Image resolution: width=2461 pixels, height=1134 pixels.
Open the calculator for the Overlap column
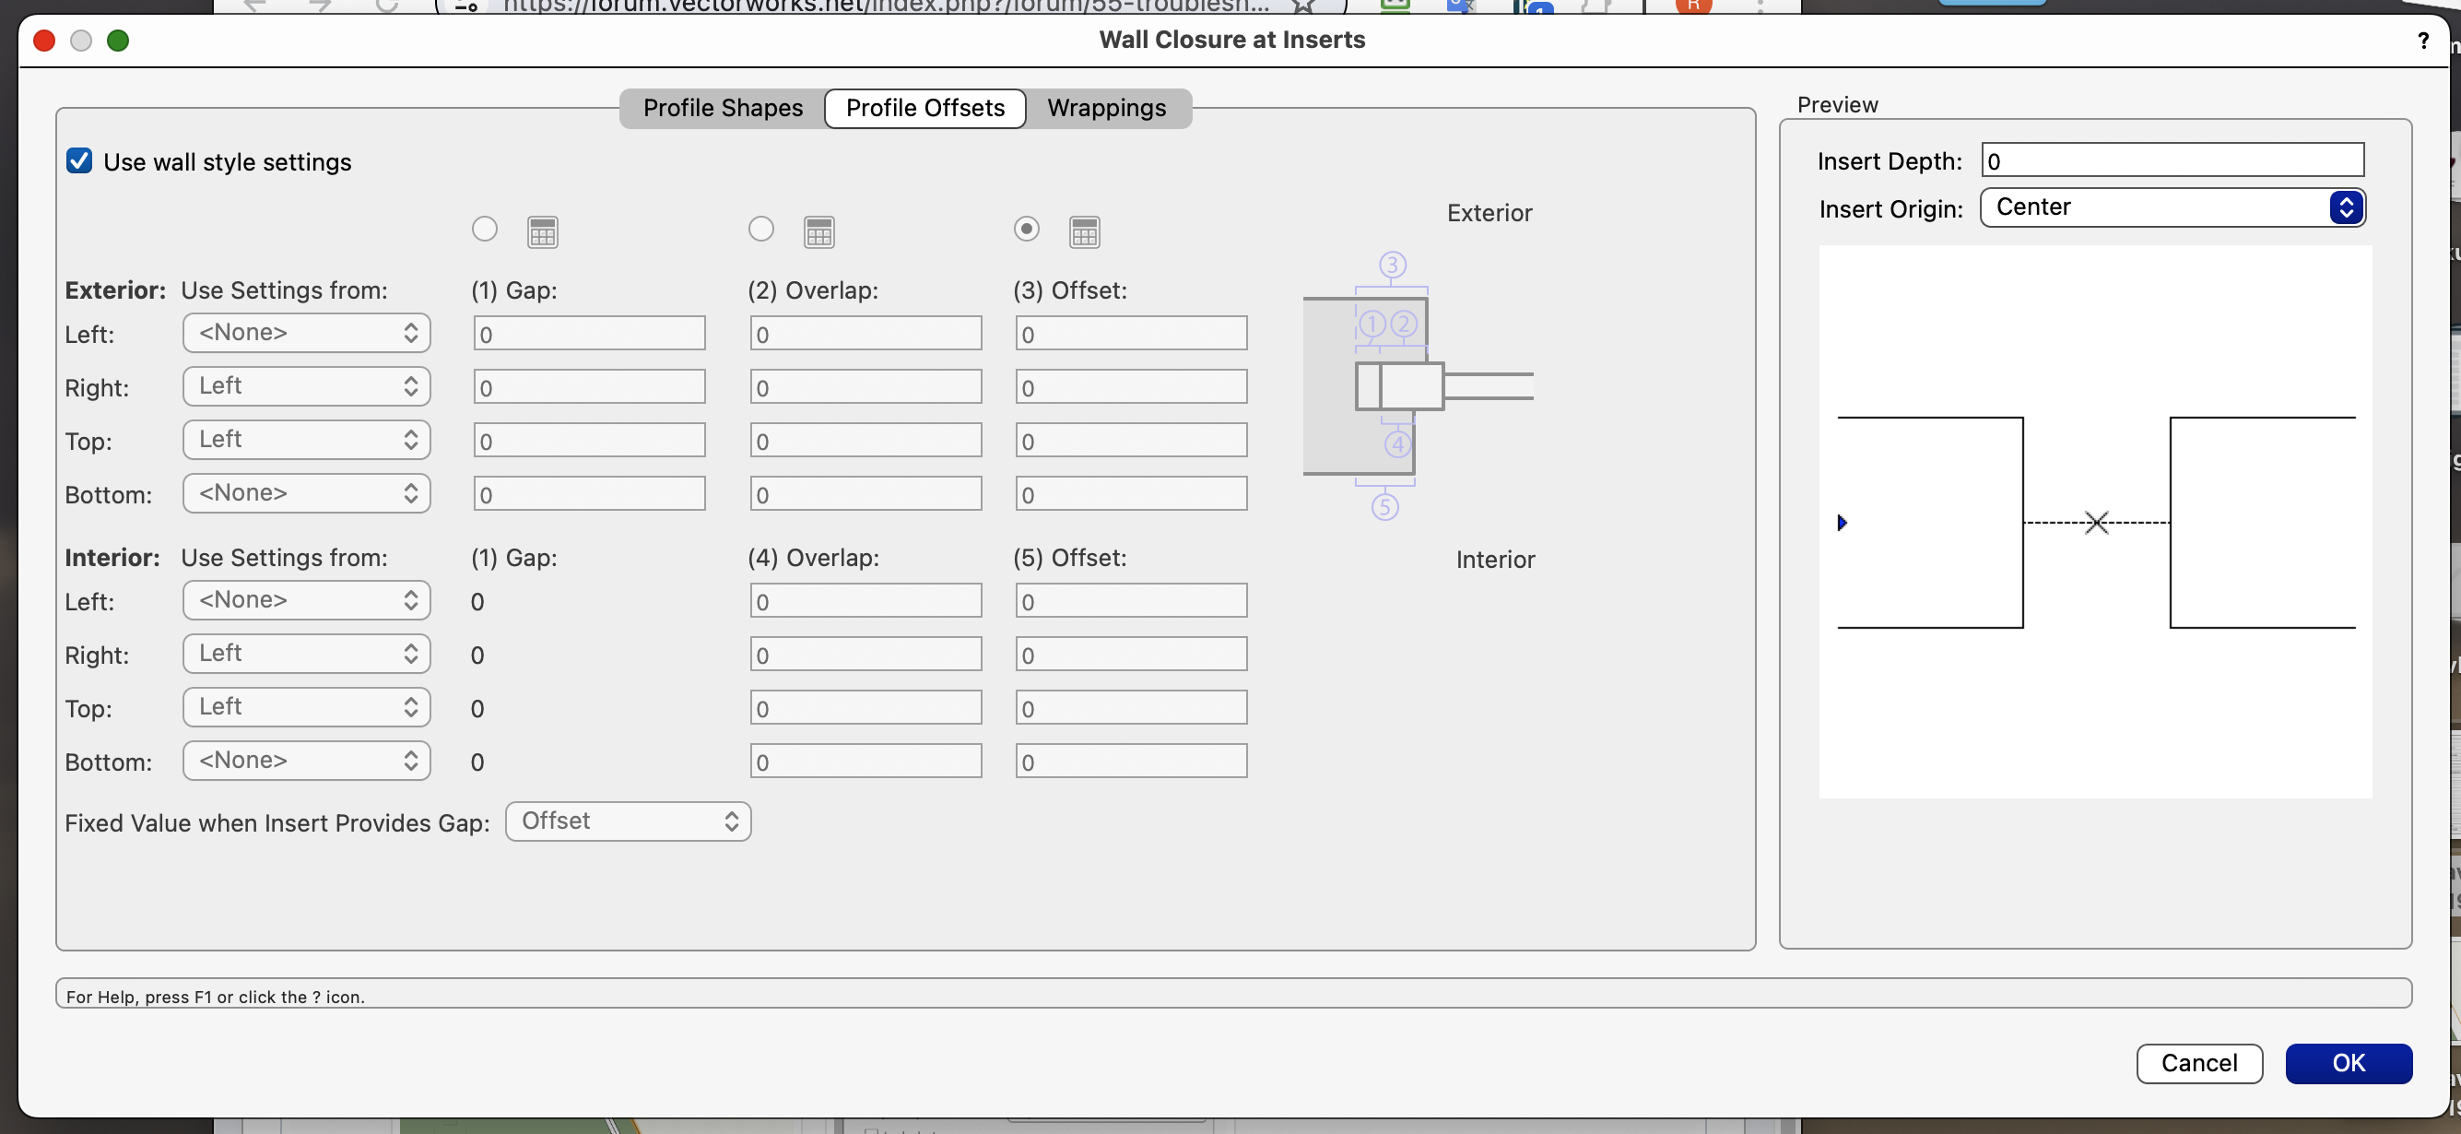click(818, 230)
